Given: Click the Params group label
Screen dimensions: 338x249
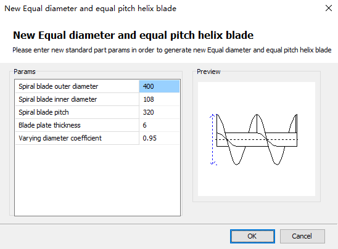Looking at the screenshot, I should click(x=24, y=71).
